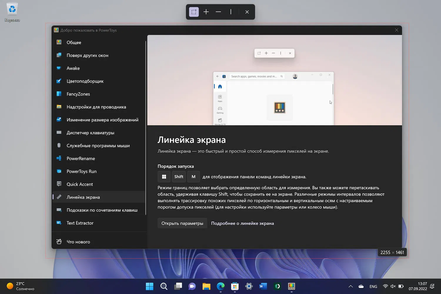Image resolution: width=441 pixels, height=294 pixels.
Task: Select Линейка экрана in the sidebar
Action: click(99, 197)
